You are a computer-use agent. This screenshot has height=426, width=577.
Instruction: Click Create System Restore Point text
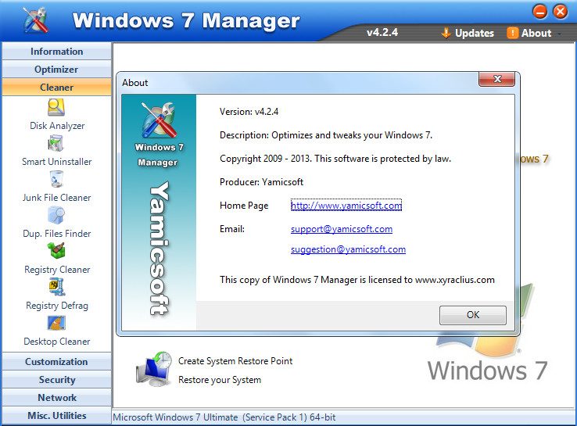click(x=235, y=361)
